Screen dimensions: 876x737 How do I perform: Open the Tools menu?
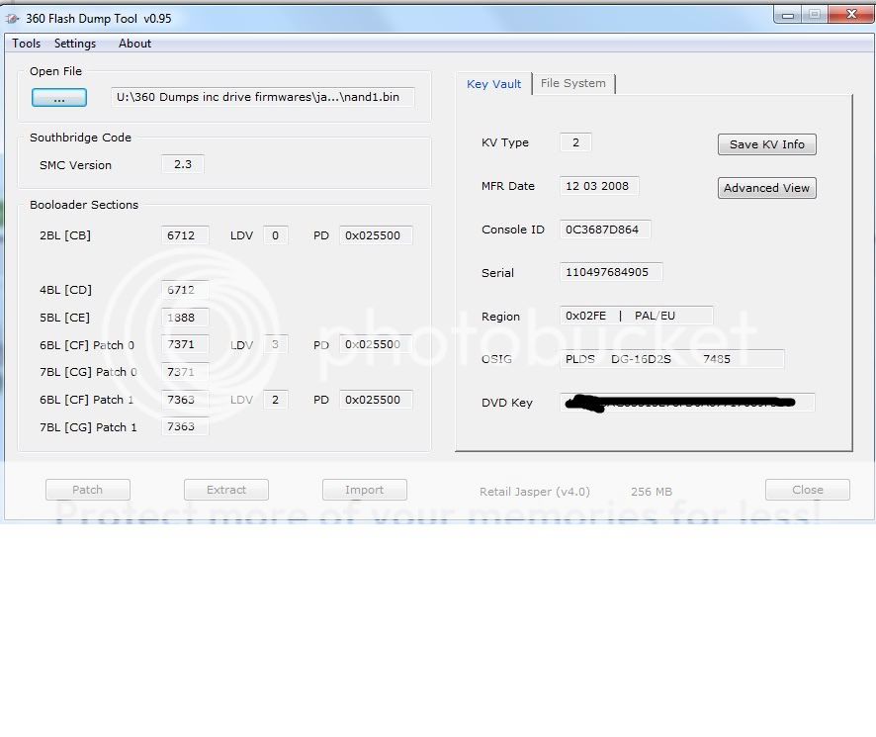26,44
